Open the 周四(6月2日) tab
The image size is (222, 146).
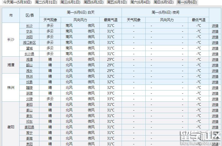93,2
